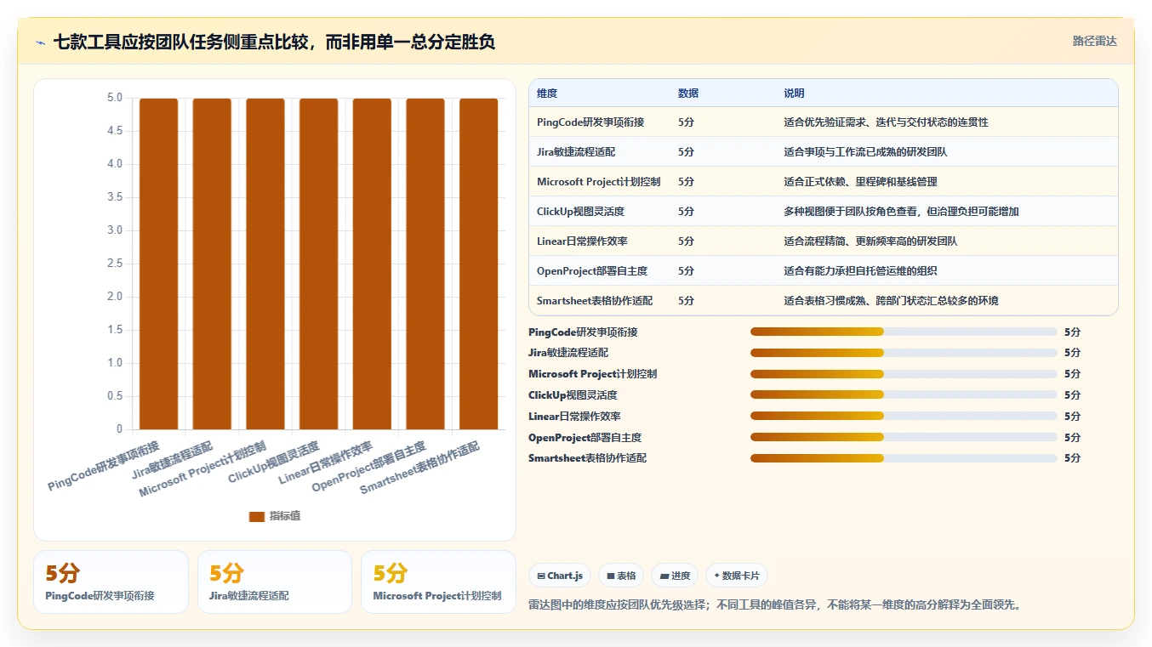Click the 2.5 y-axis tick label
Viewport: 1152px width, 647px height.
pyautogui.click(x=115, y=264)
